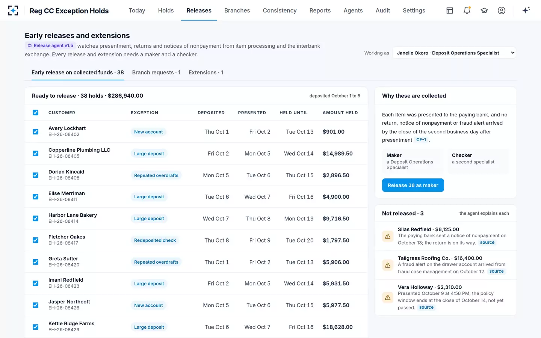Uncheck the Avery Lockhart hold

click(36, 132)
